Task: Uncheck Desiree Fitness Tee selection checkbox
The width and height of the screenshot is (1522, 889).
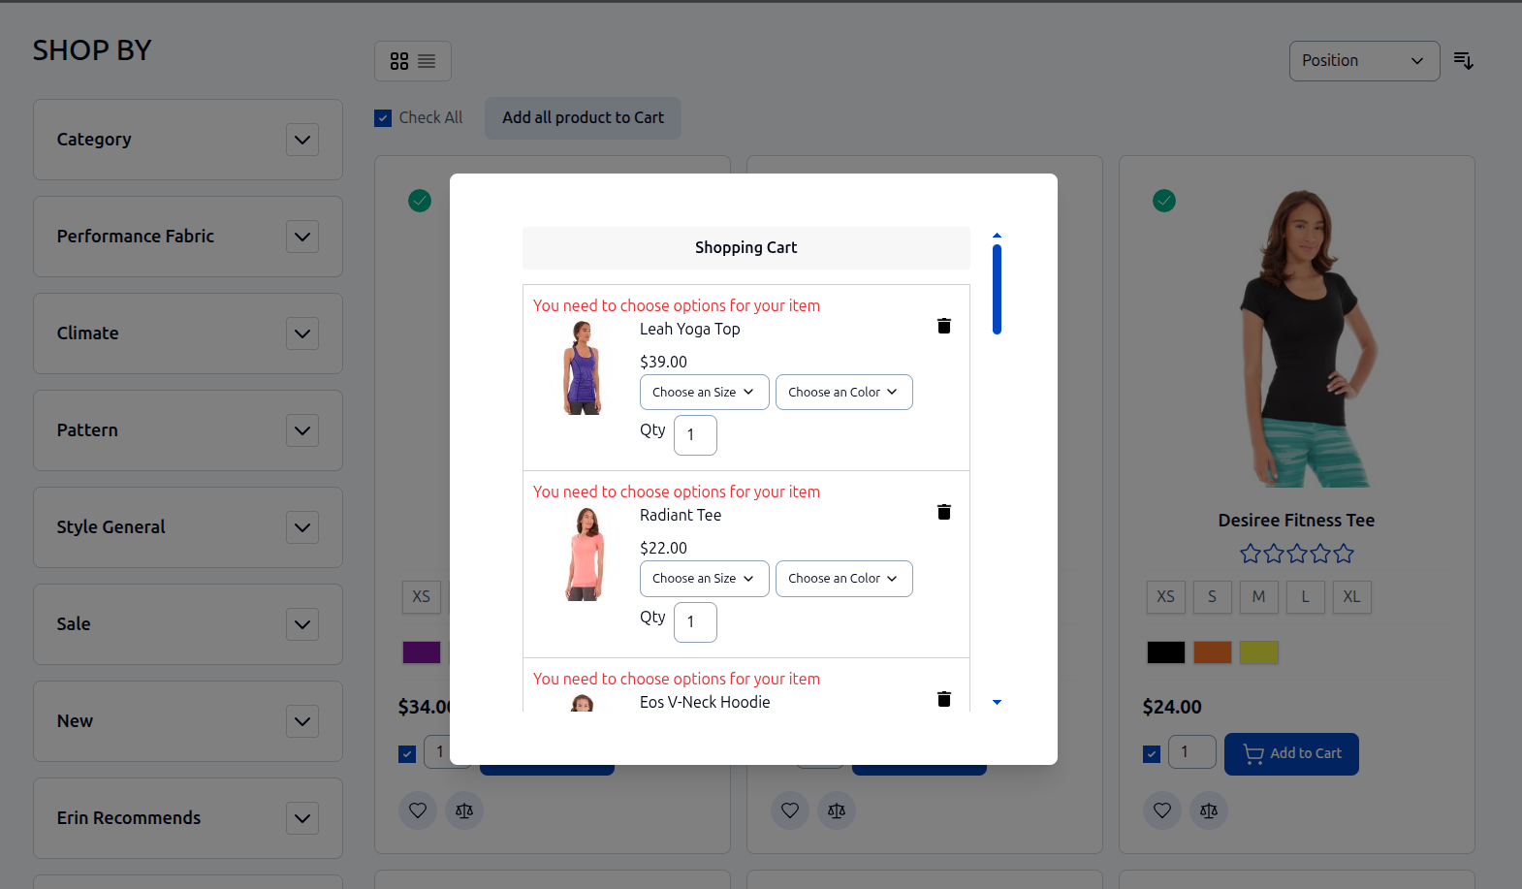Action: pyautogui.click(x=1152, y=754)
